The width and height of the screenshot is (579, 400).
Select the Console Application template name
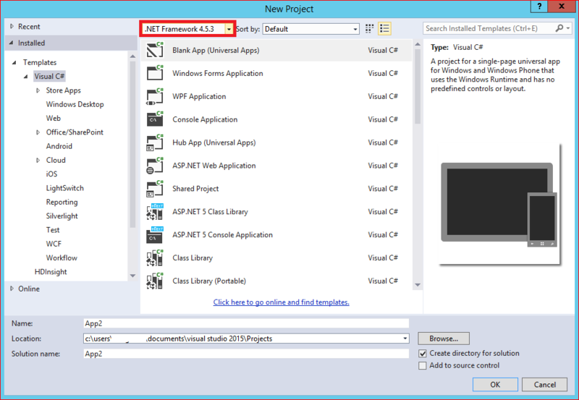[x=205, y=119]
